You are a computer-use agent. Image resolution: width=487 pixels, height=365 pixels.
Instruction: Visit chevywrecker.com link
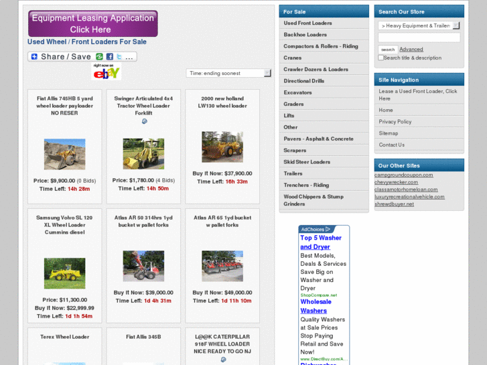396,182
